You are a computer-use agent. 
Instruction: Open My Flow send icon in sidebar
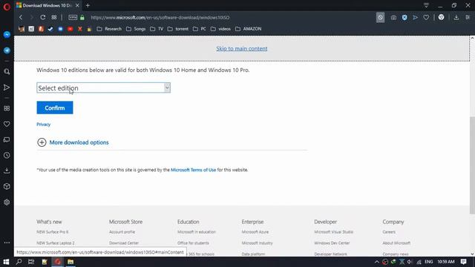point(7,88)
